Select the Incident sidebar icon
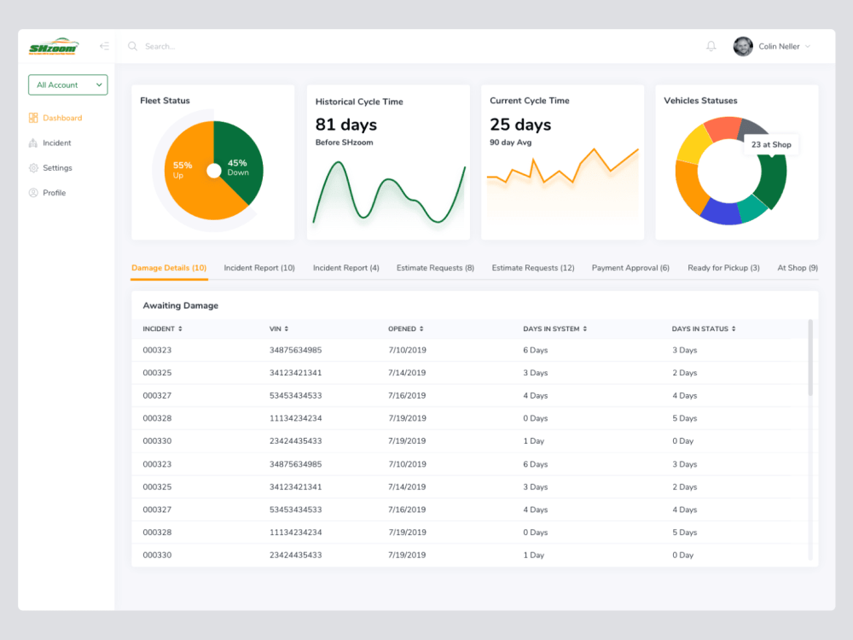The width and height of the screenshot is (853, 640). 34,143
